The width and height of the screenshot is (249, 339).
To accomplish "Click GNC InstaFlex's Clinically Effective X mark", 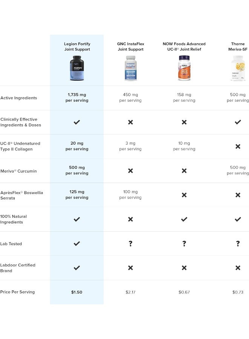I will (131, 122).
